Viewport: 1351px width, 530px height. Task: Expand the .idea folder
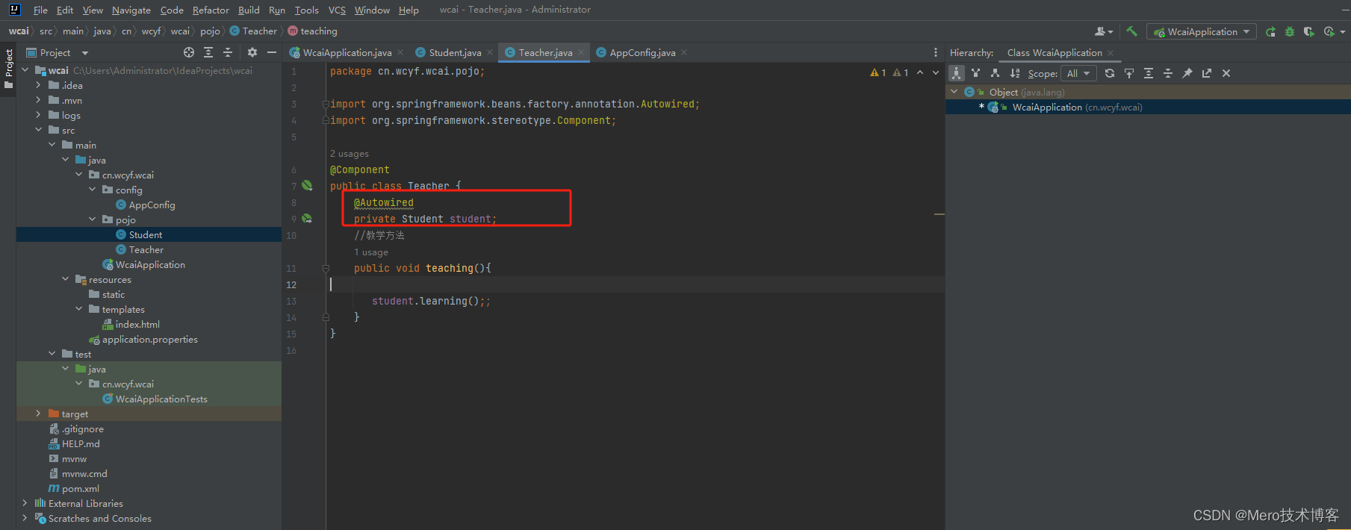pos(38,85)
